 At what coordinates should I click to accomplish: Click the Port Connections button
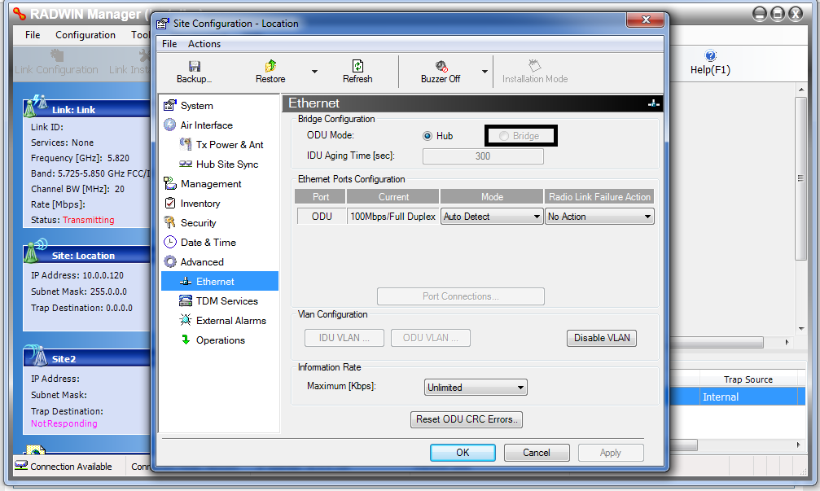[461, 296]
